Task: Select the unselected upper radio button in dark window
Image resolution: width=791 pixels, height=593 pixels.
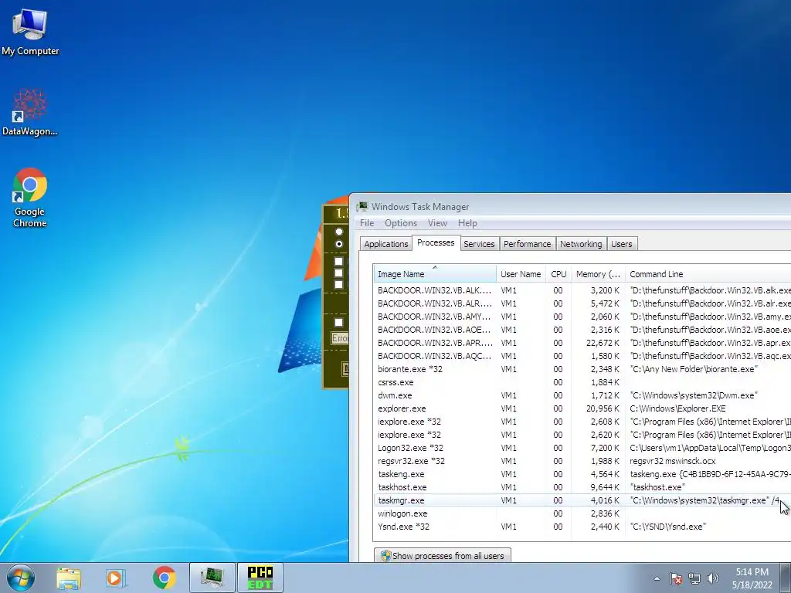Action: click(x=339, y=232)
